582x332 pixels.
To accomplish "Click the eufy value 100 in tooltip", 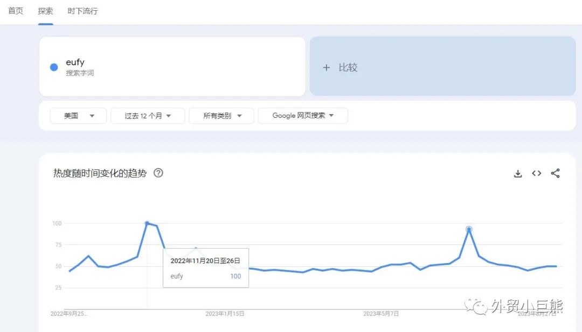I will click(x=235, y=276).
